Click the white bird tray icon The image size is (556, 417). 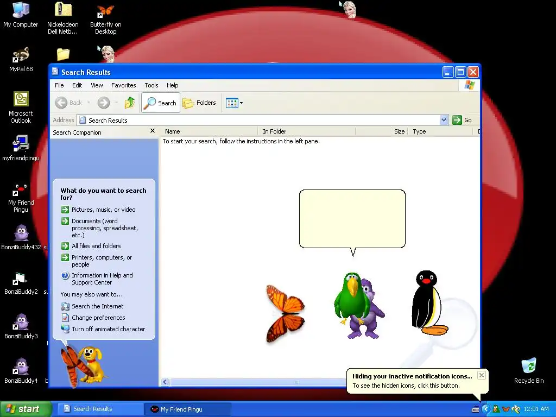(x=516, y=409)
